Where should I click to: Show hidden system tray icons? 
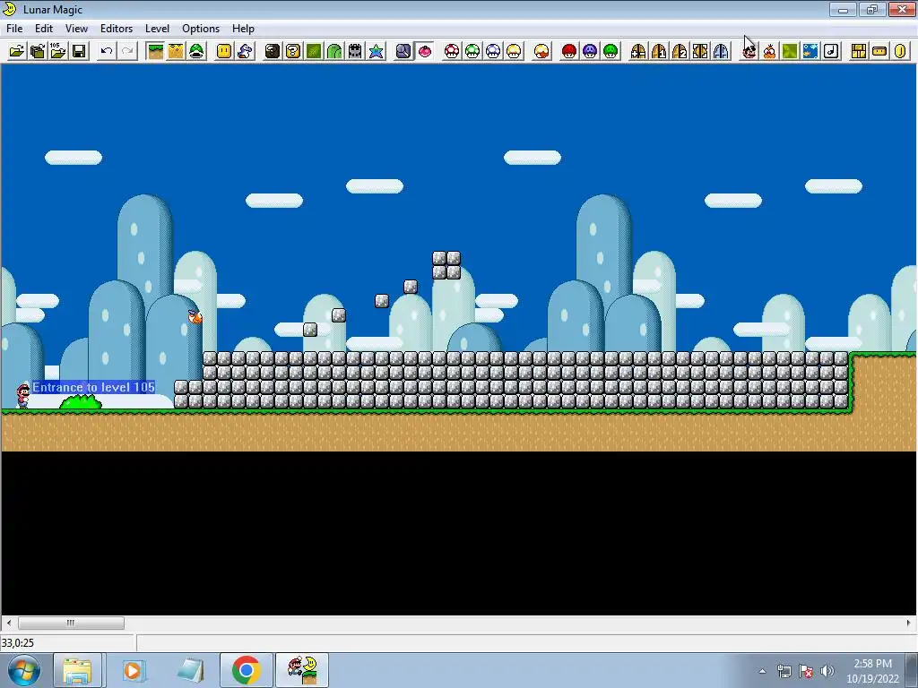[762, 671]
